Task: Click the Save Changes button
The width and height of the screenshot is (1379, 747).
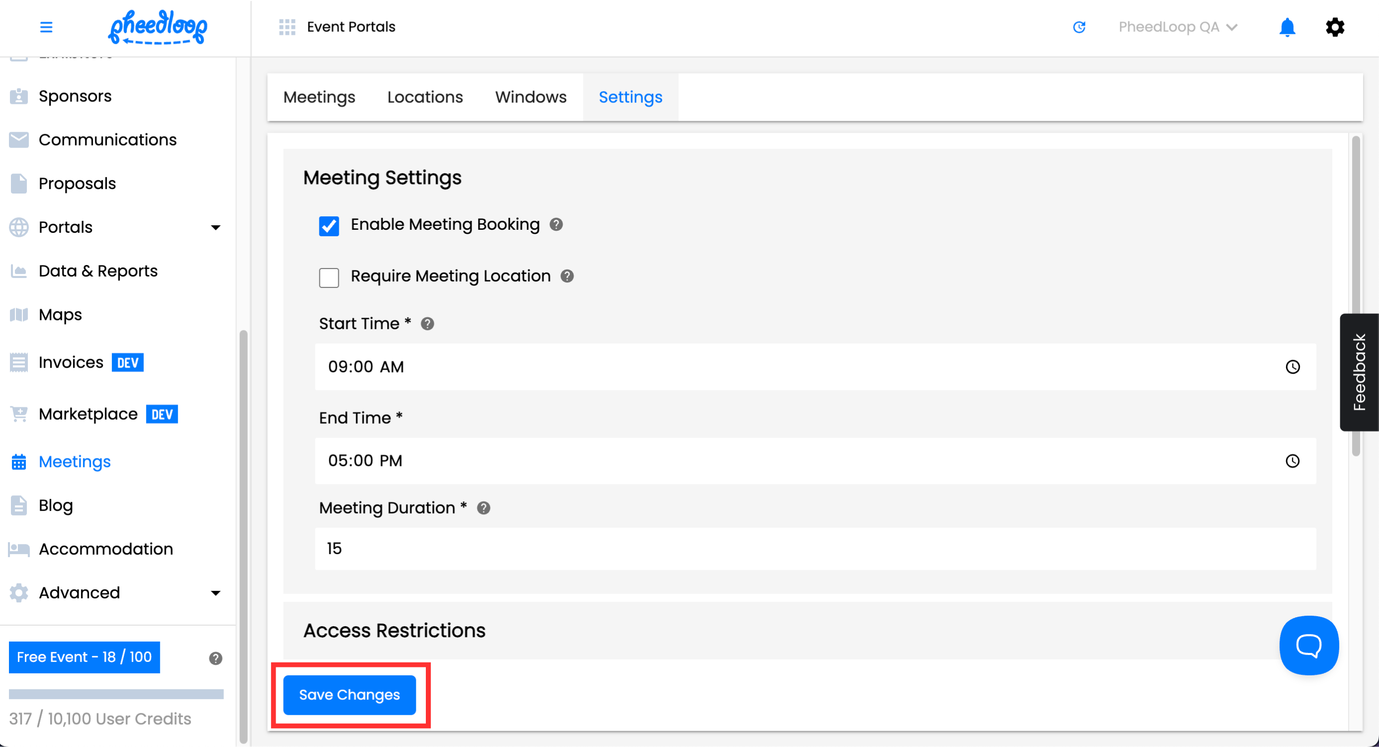Action: click(349, 695)
